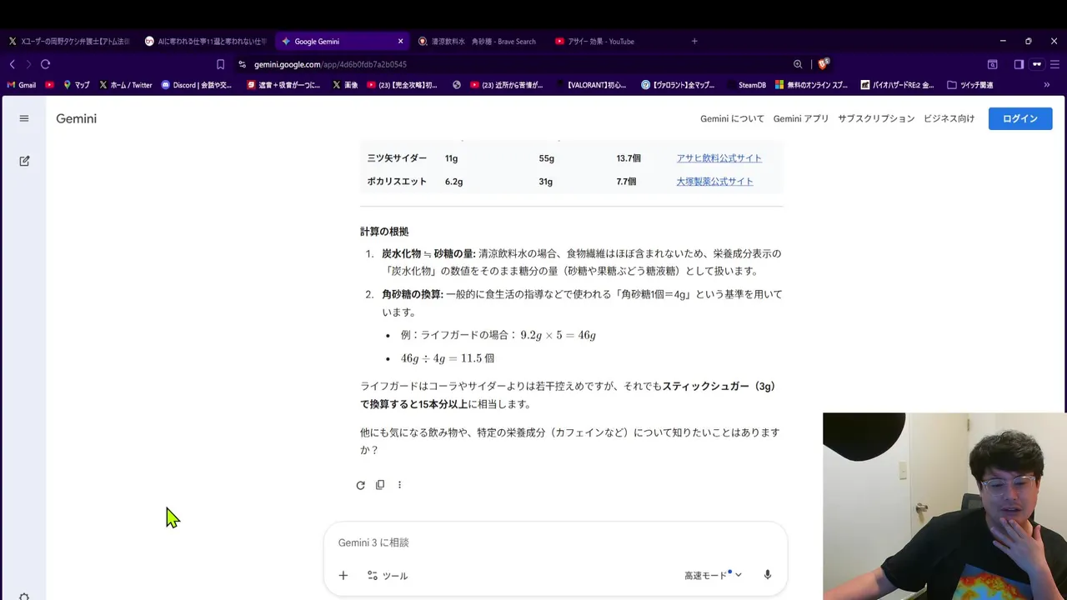Bookmark this page with the bookmark icon

[x=220, y=64]
